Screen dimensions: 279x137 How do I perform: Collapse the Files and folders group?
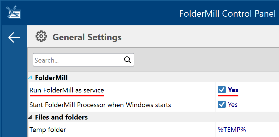(30, 117)
